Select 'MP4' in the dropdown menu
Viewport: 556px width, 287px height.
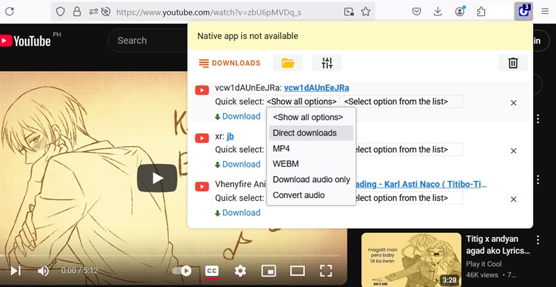[x=311, y=149]
